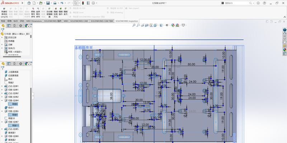This screenshot has height=143, width=287.
Task: Open View Settings monitor icon
Action: point(183,25)
